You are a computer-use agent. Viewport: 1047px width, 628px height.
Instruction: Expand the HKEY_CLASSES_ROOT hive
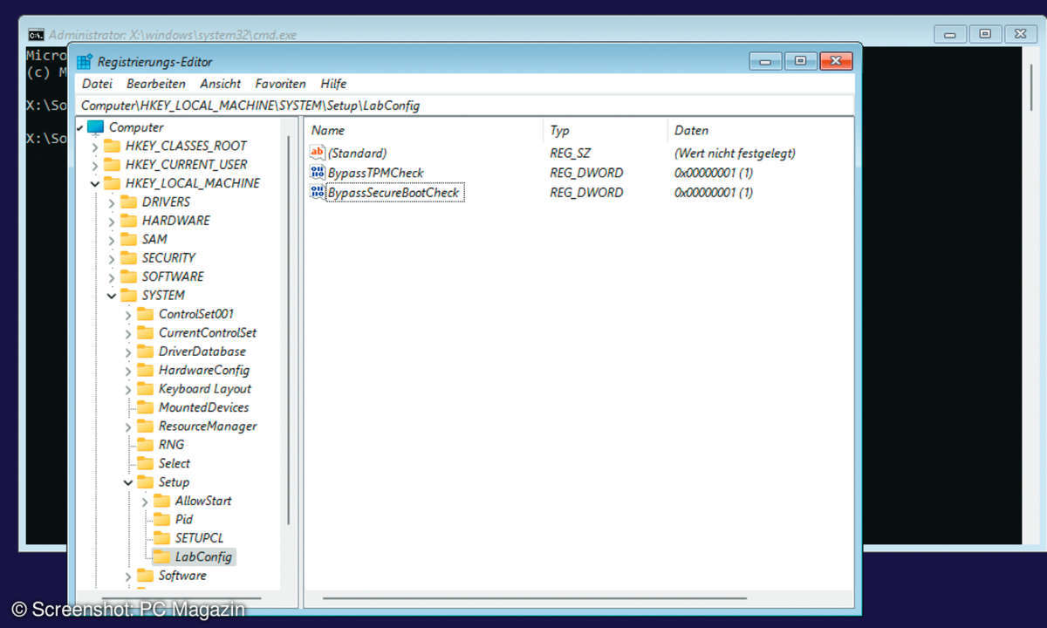click(x=95, y=146)
